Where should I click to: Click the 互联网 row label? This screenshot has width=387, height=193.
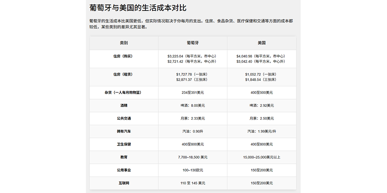pos(124,183)
